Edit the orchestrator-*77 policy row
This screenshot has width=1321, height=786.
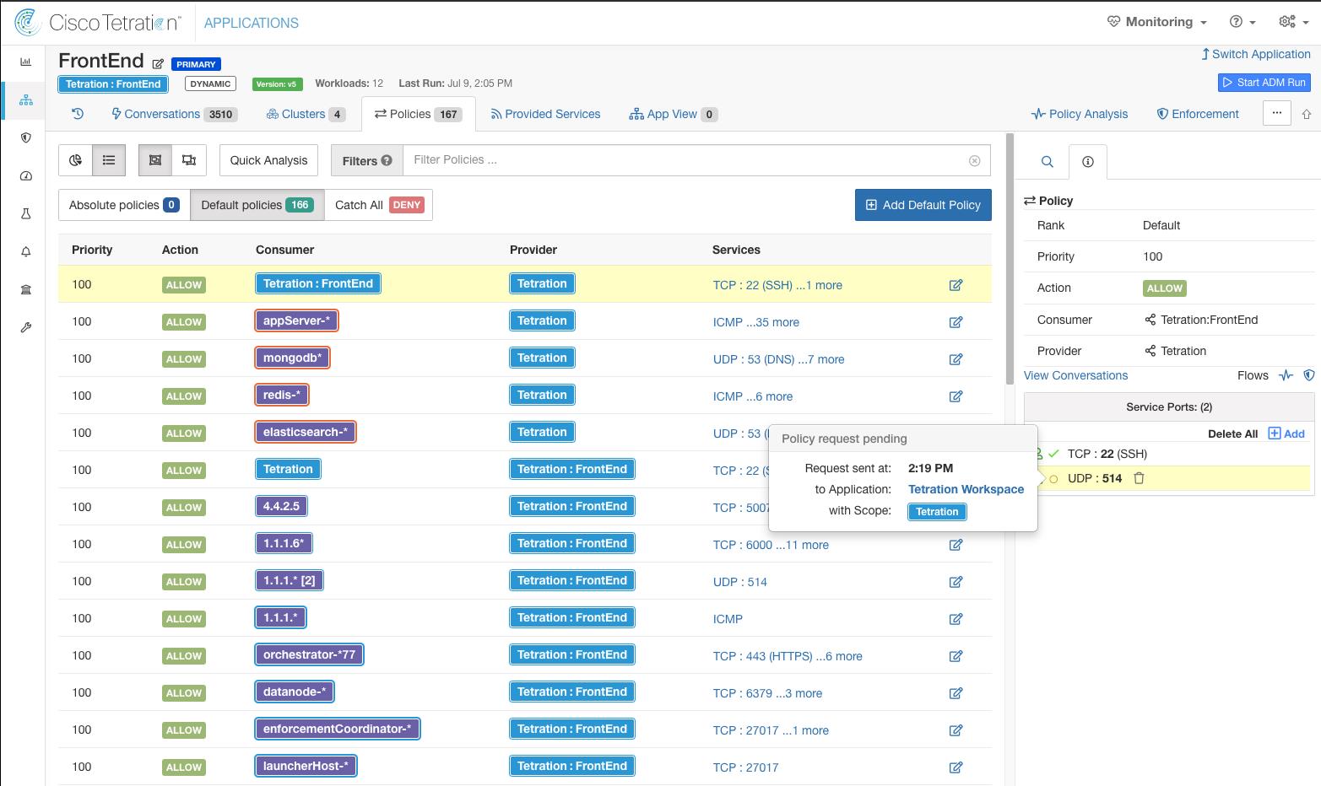(956, 656)
